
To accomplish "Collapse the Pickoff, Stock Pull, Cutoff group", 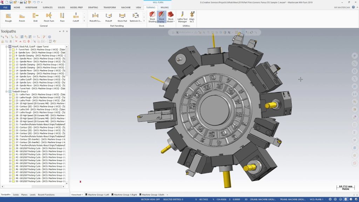I will (x=6, y=47).
